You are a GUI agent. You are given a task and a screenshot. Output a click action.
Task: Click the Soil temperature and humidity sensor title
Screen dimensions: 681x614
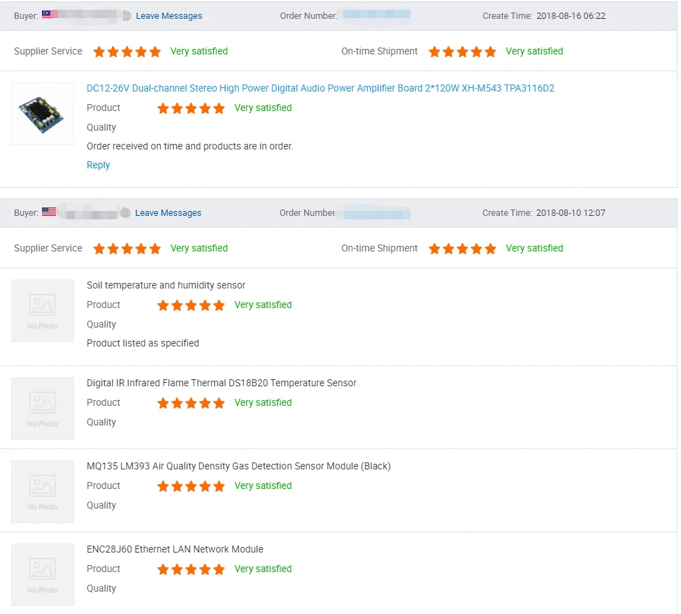tap(166, 286)
